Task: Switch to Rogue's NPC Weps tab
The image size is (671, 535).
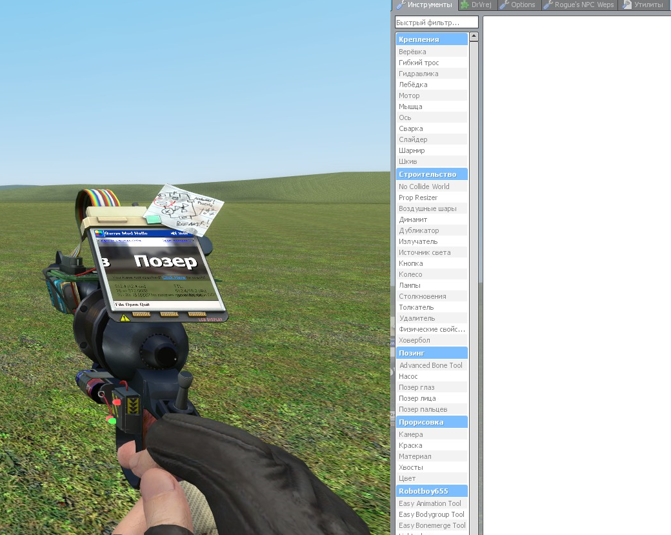Action: [579, 5]
